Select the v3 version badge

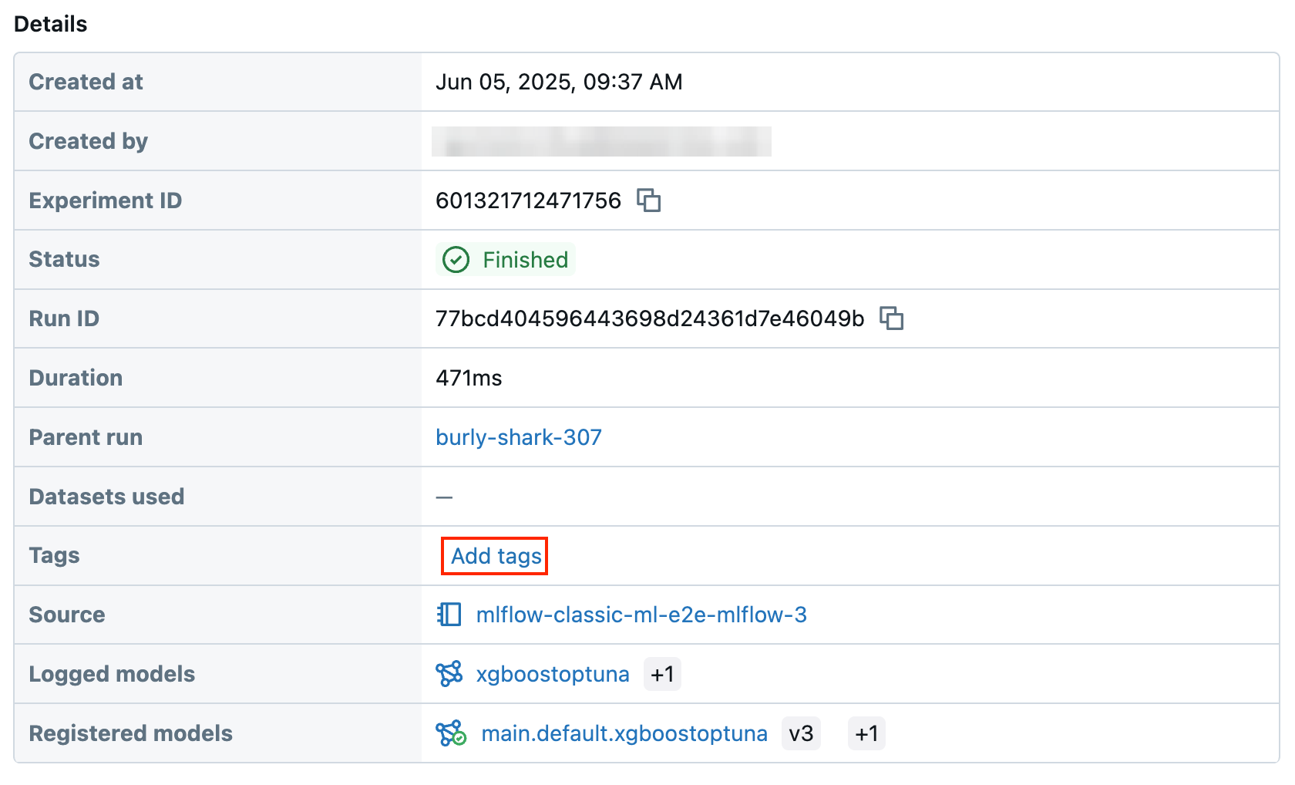click(x=801, y=733)
